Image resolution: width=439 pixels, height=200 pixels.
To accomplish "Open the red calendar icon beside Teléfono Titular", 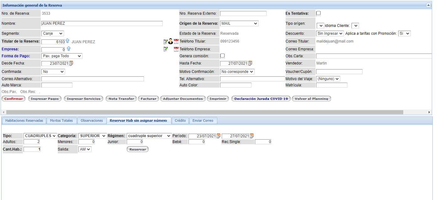I will (x=176, y=42).
